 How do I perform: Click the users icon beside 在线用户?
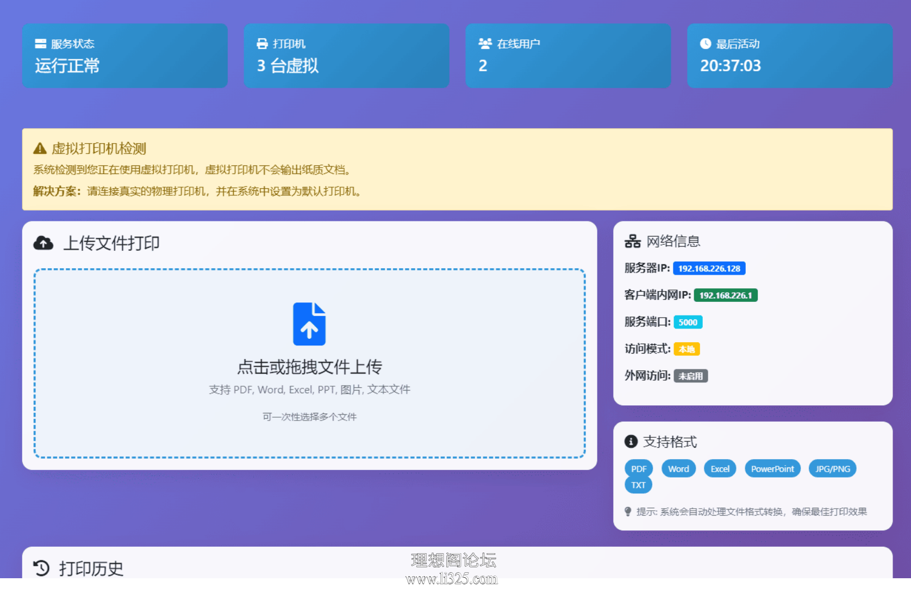[485, 44]
